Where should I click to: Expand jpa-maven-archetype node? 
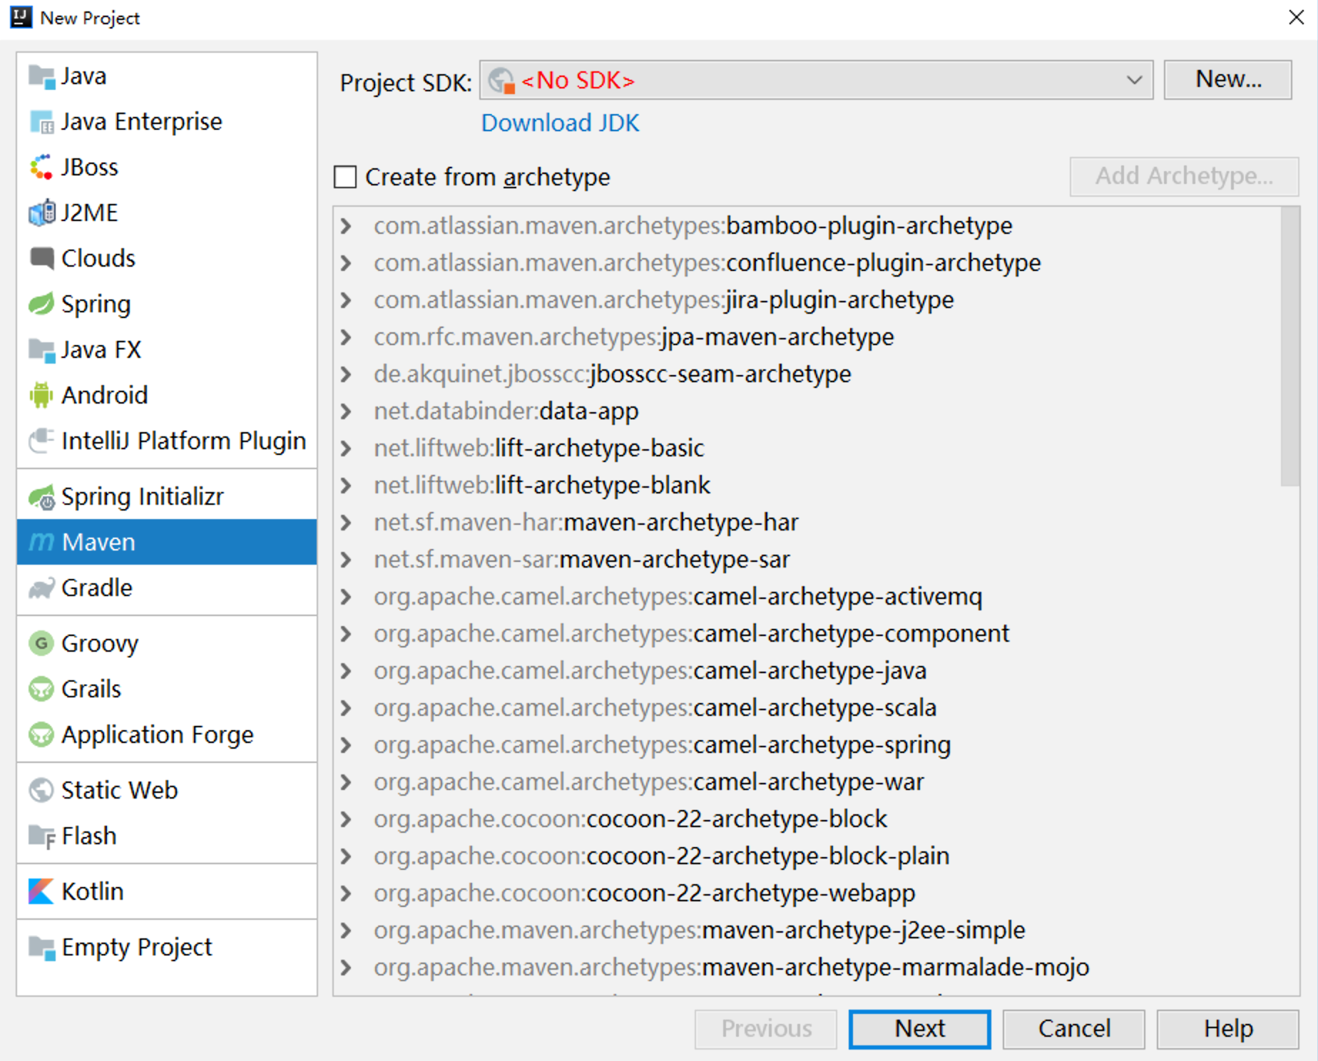click(347, 337)
